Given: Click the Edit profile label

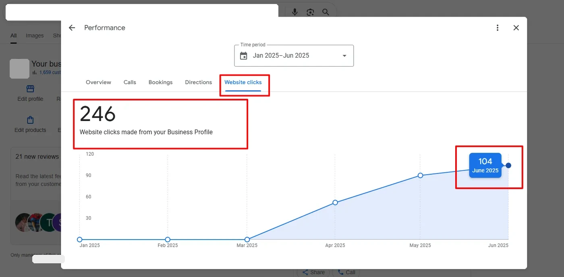Looking at the screenshot, I should click(30, 99).
